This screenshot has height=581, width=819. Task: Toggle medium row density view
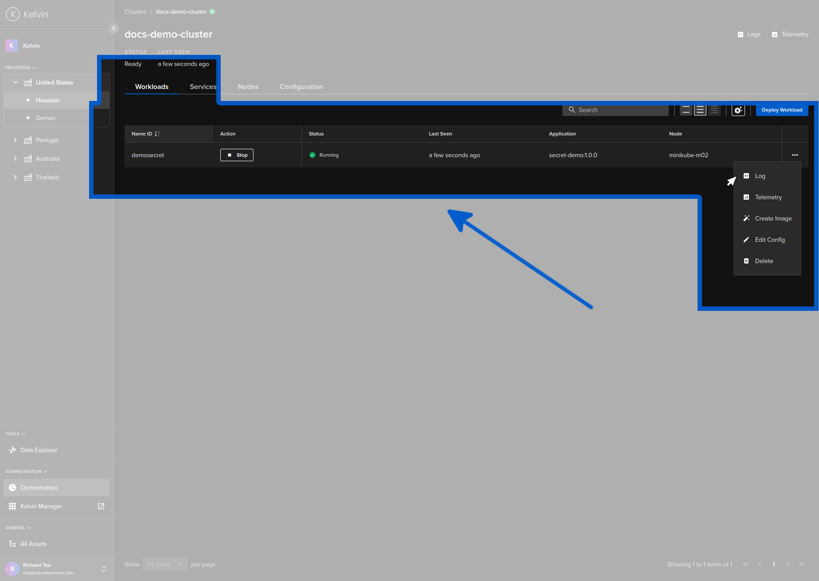click(x=700, y=110)
